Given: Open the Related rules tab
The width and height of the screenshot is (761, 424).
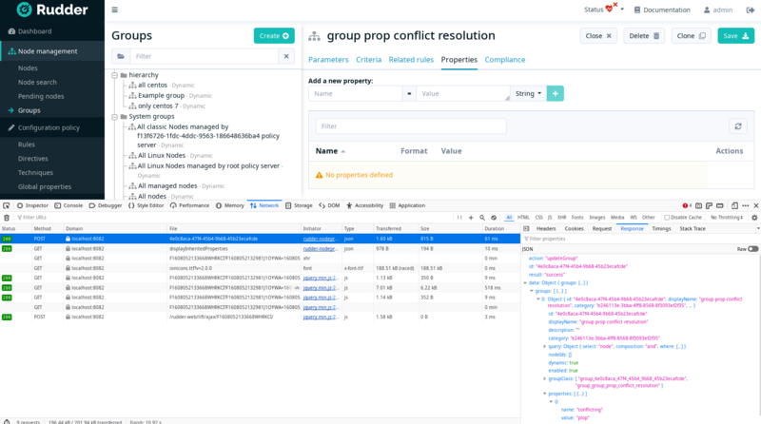Looking at the screenshot, I should [411, 60].
